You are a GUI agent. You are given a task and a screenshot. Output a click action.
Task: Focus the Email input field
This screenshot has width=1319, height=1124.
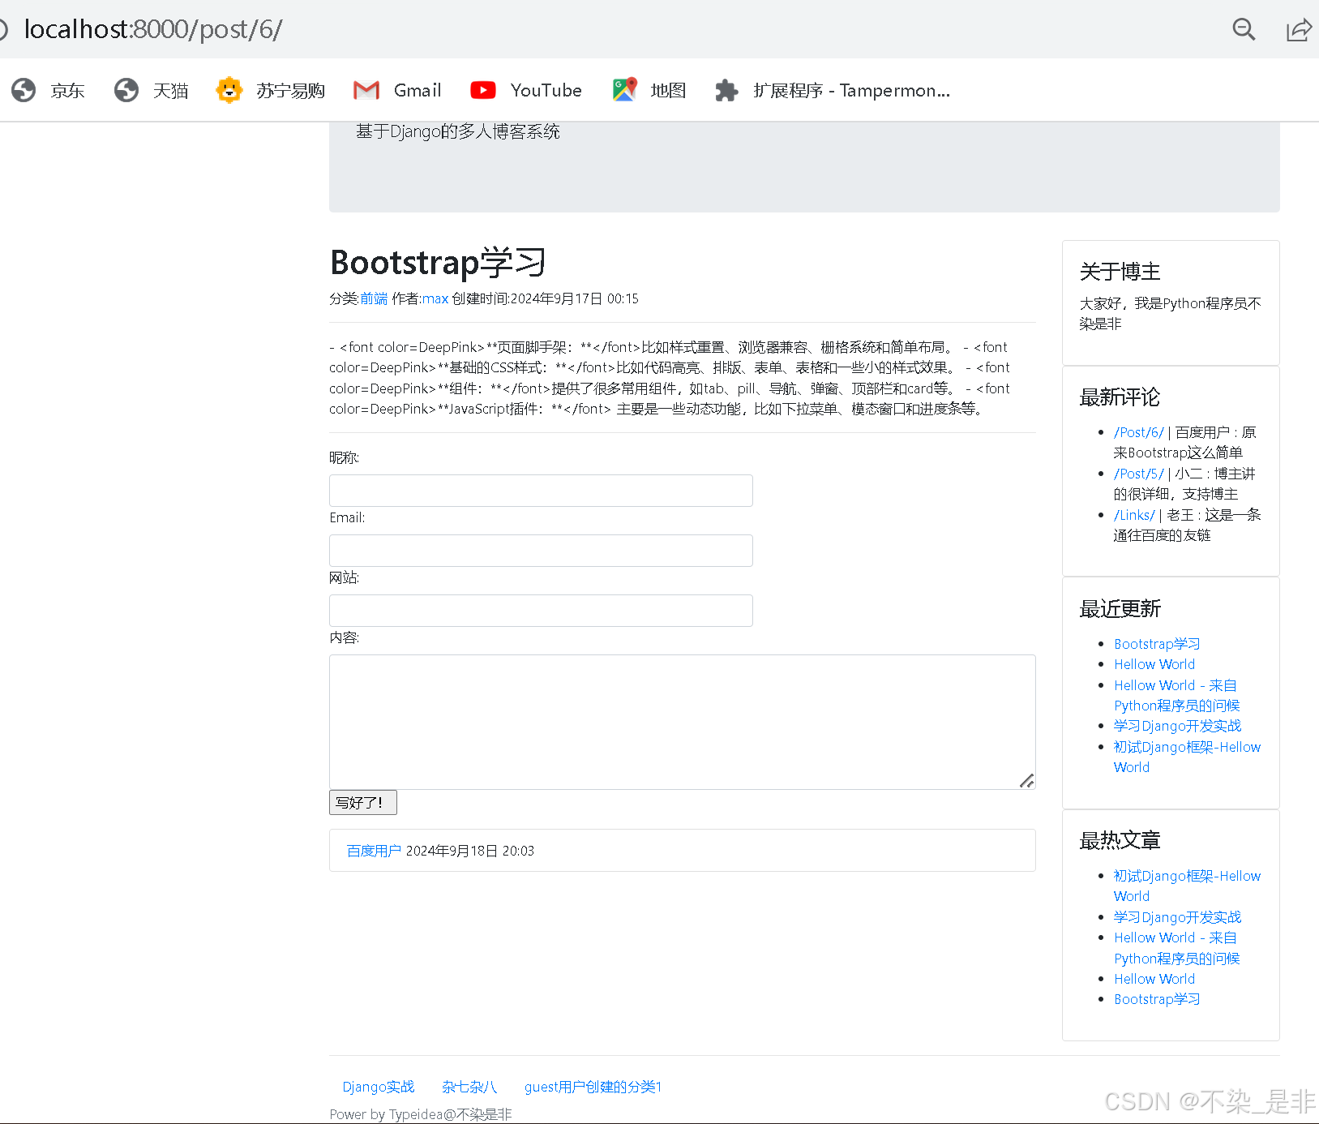coord(541,551)
